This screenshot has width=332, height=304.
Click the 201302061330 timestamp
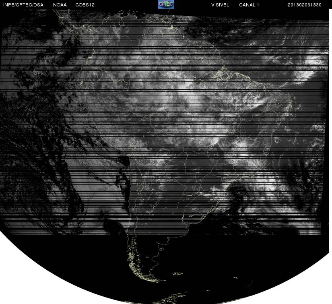[x=305, y=5]
